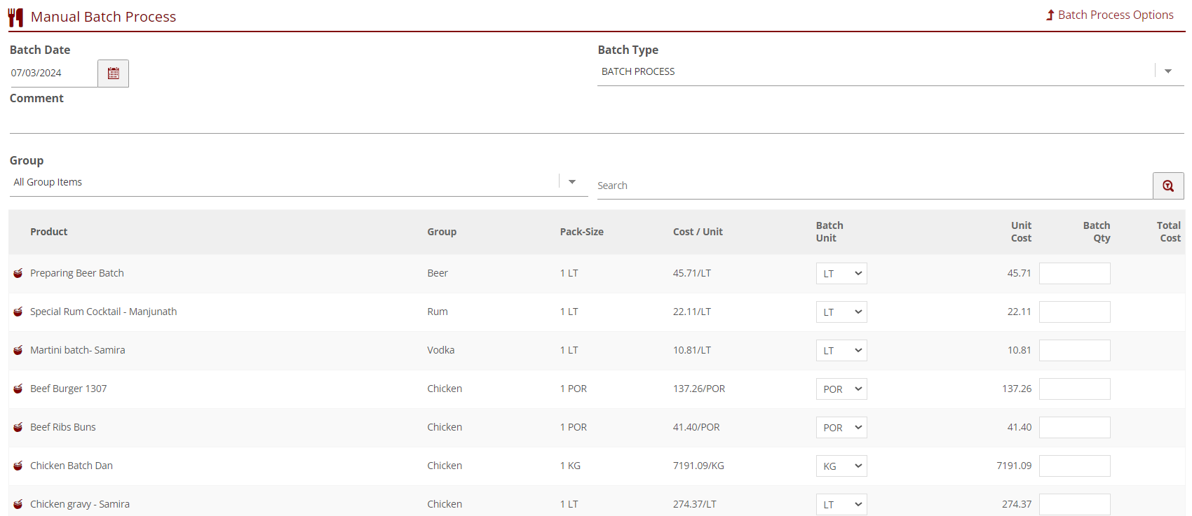
Task: Click the Comment input field
Action: pos(596,121)
